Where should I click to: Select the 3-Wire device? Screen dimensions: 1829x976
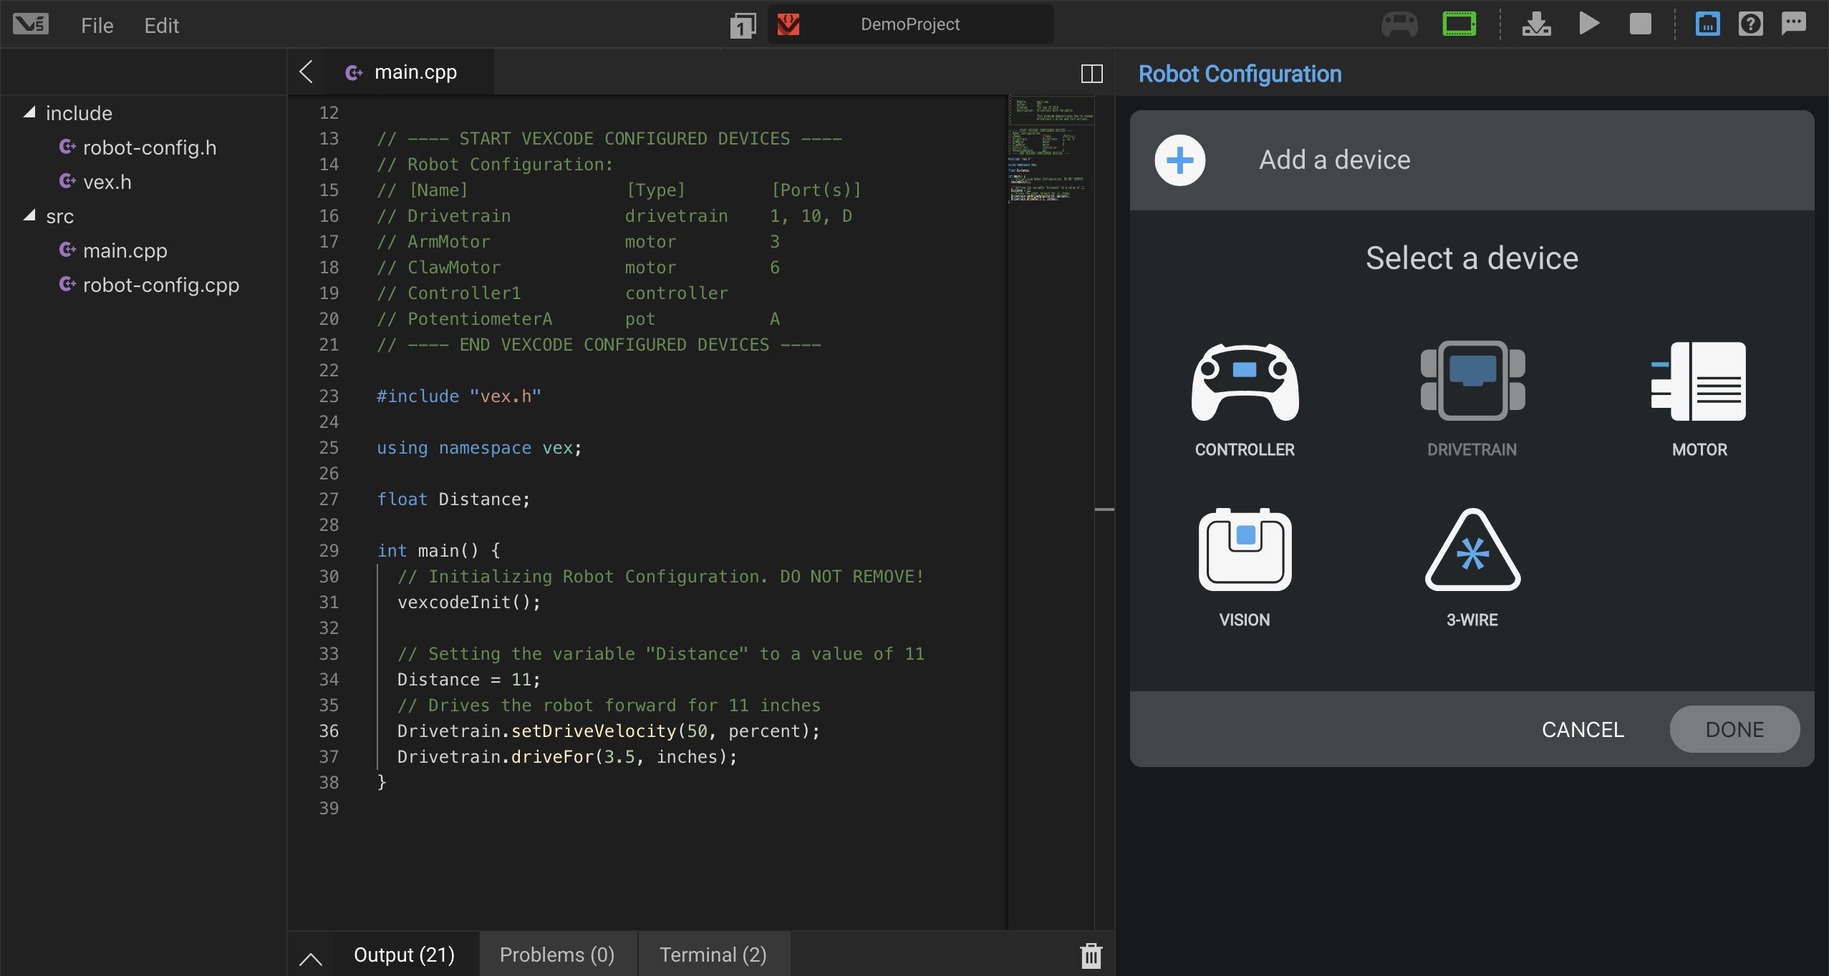[x=1472, y=568]
